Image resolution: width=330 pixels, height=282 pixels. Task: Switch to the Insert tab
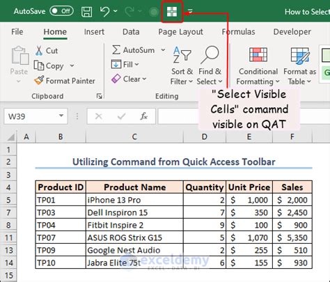click(94, 31)
